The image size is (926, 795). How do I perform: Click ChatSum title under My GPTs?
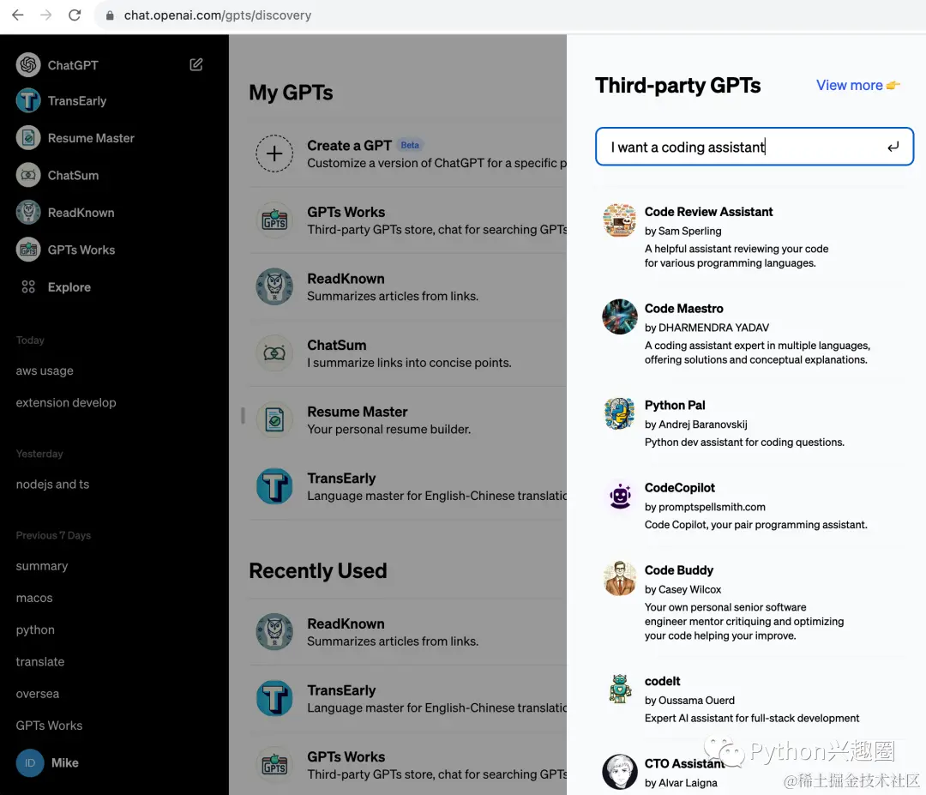point(337,345)
